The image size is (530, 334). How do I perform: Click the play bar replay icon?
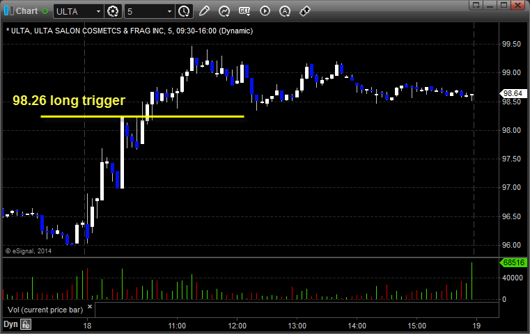click(x=265, y=11)
